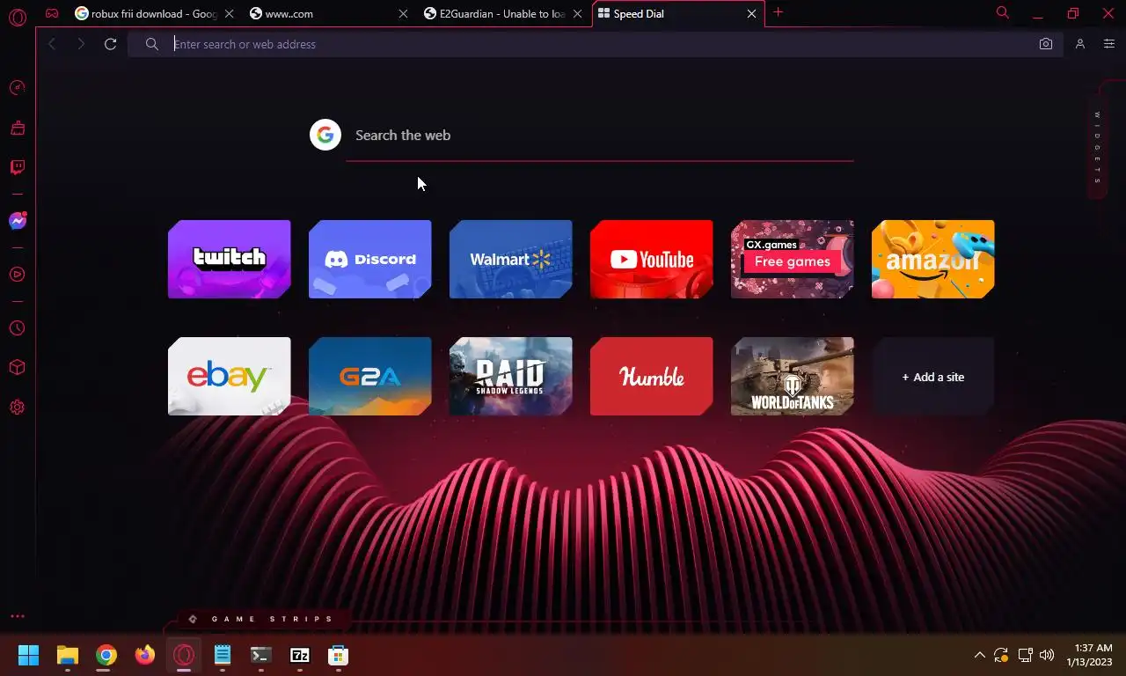The image size is (1126, 676).
Task: Close the www..com tab
Action: click(404, 14)
